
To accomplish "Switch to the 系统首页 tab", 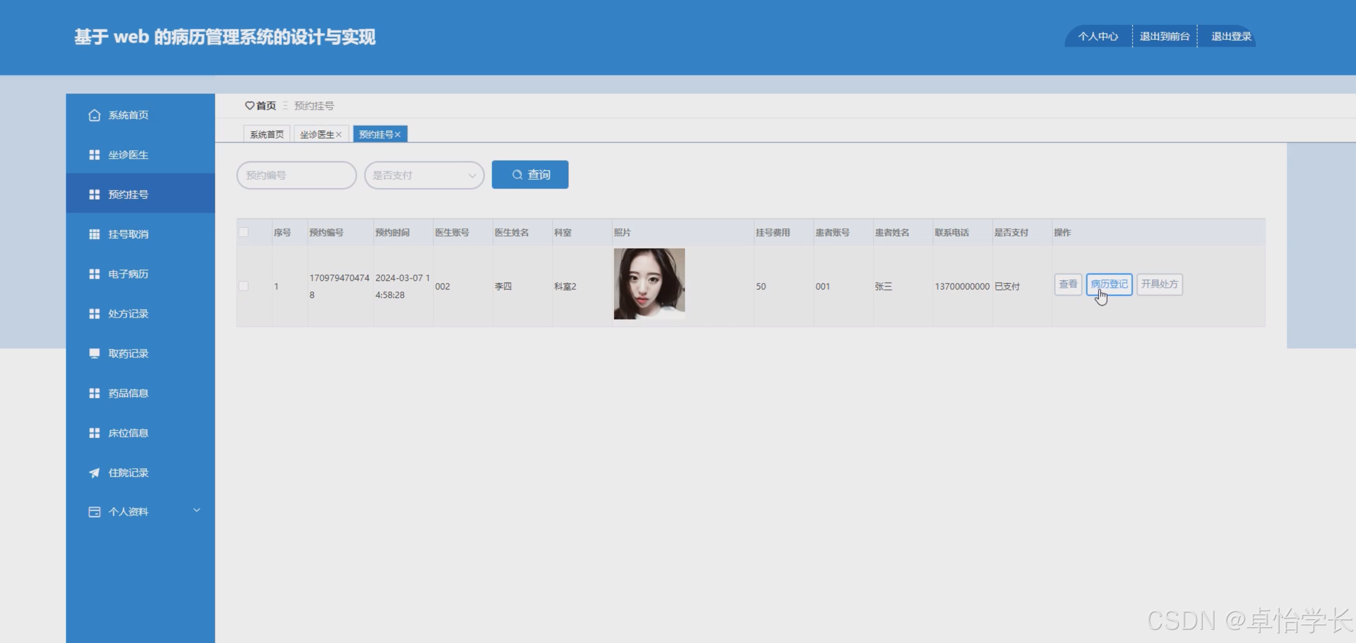I will point(266,134).
